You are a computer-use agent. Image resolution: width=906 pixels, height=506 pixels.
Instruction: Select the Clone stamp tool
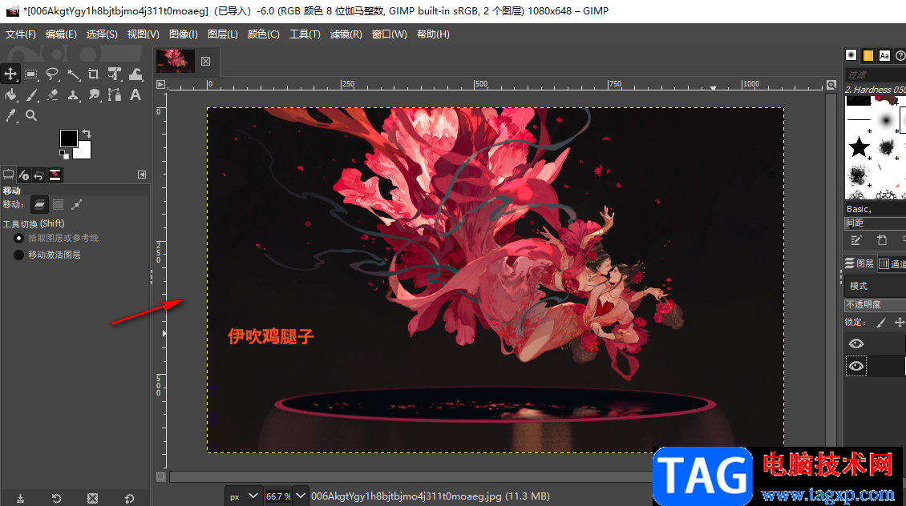(74, 94)
